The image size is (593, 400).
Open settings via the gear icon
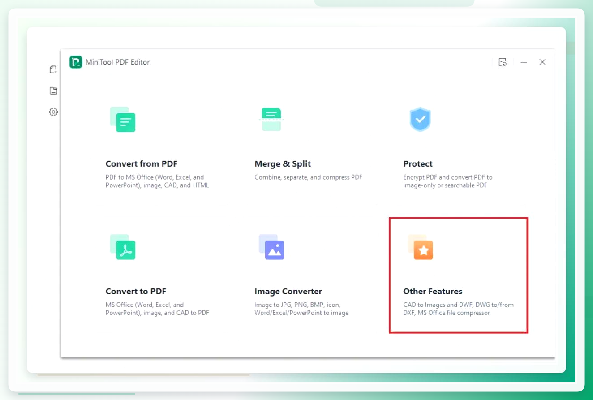point(53,112)
